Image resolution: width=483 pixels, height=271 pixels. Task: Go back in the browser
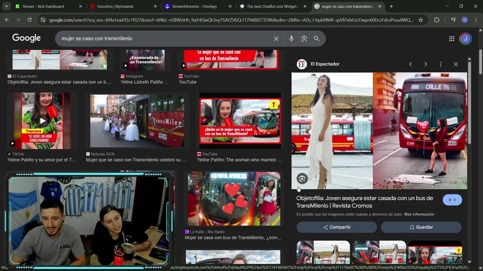coord(7,20)
